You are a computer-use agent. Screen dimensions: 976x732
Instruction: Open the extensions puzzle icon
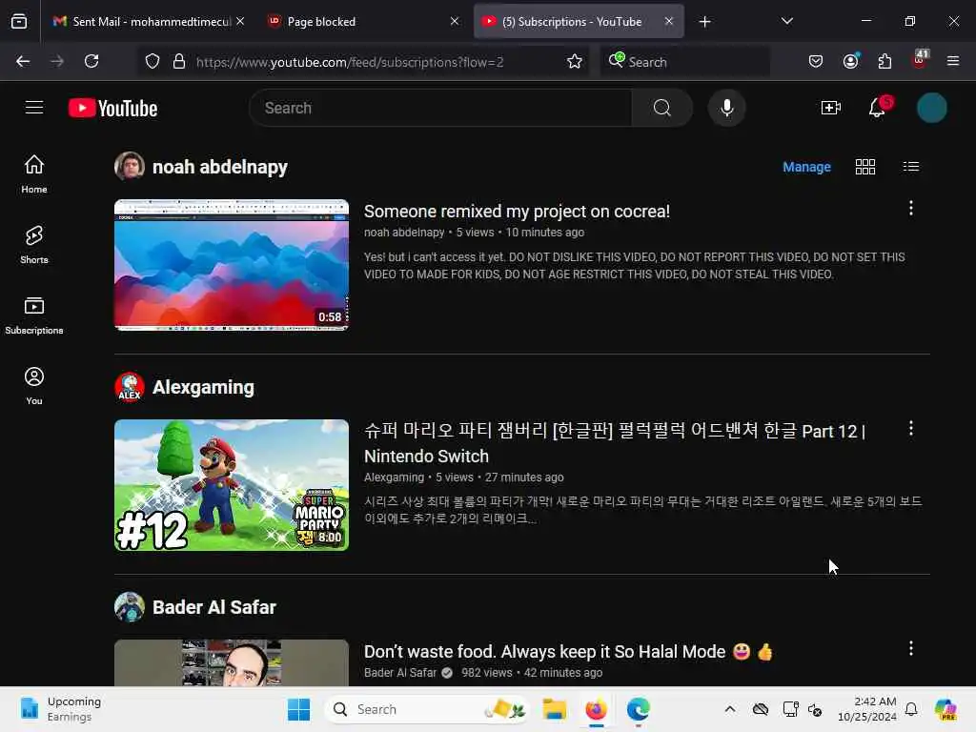pos(884,61)
